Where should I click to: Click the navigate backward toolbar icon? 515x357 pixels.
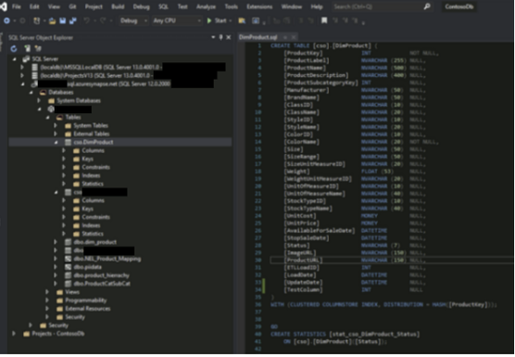(6, 20)
